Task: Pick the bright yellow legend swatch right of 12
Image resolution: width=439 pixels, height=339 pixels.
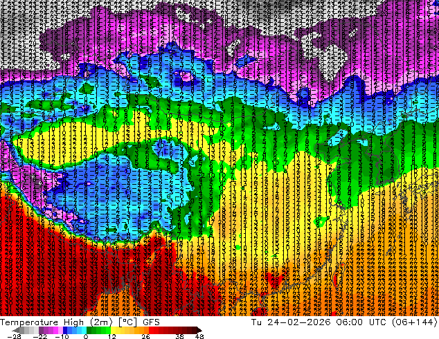Action: click(x=113, y=330)
